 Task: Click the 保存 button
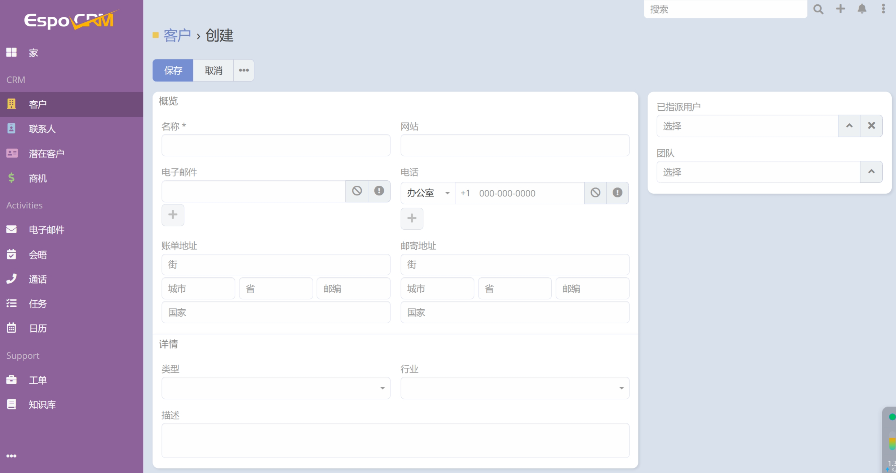pyautogui.click(x=173, y=70)
